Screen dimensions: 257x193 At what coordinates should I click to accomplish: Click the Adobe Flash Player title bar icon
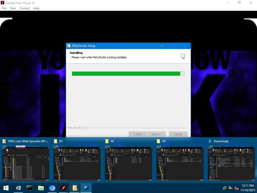3,3
